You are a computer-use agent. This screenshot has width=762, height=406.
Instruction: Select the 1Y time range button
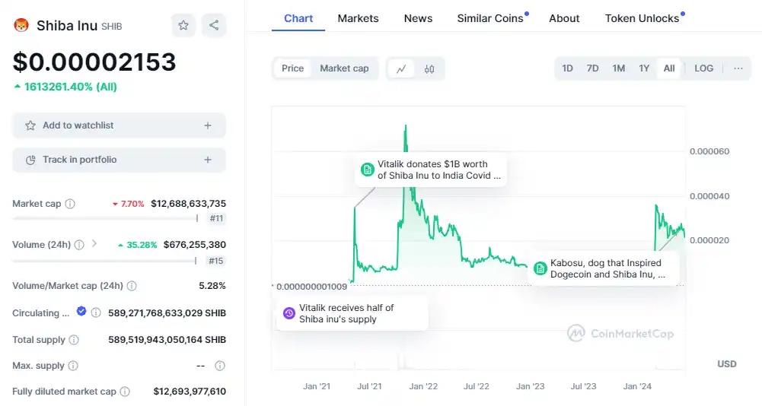pos(644,68)
